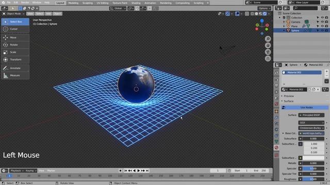Open the Texture properties tab
Screen dimensions: 330x185
276,155
